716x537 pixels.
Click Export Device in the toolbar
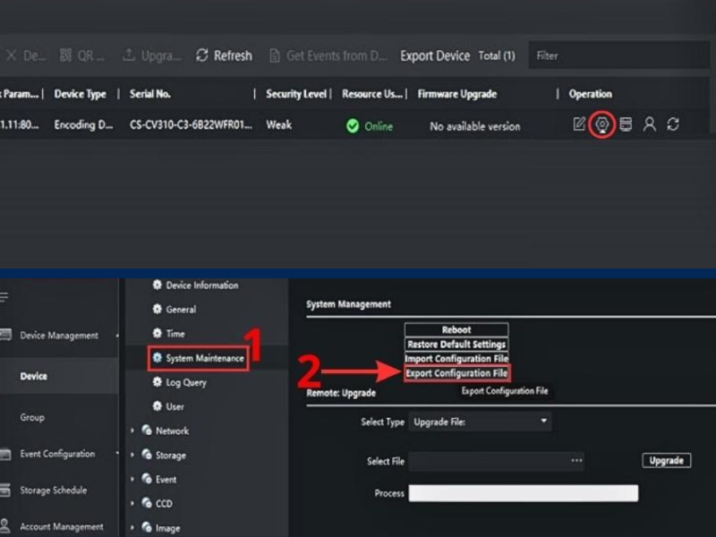[435, 55]
